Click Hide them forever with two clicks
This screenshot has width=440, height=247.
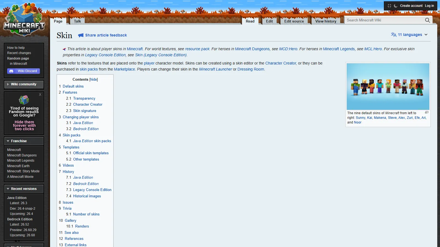click(24, 125)
